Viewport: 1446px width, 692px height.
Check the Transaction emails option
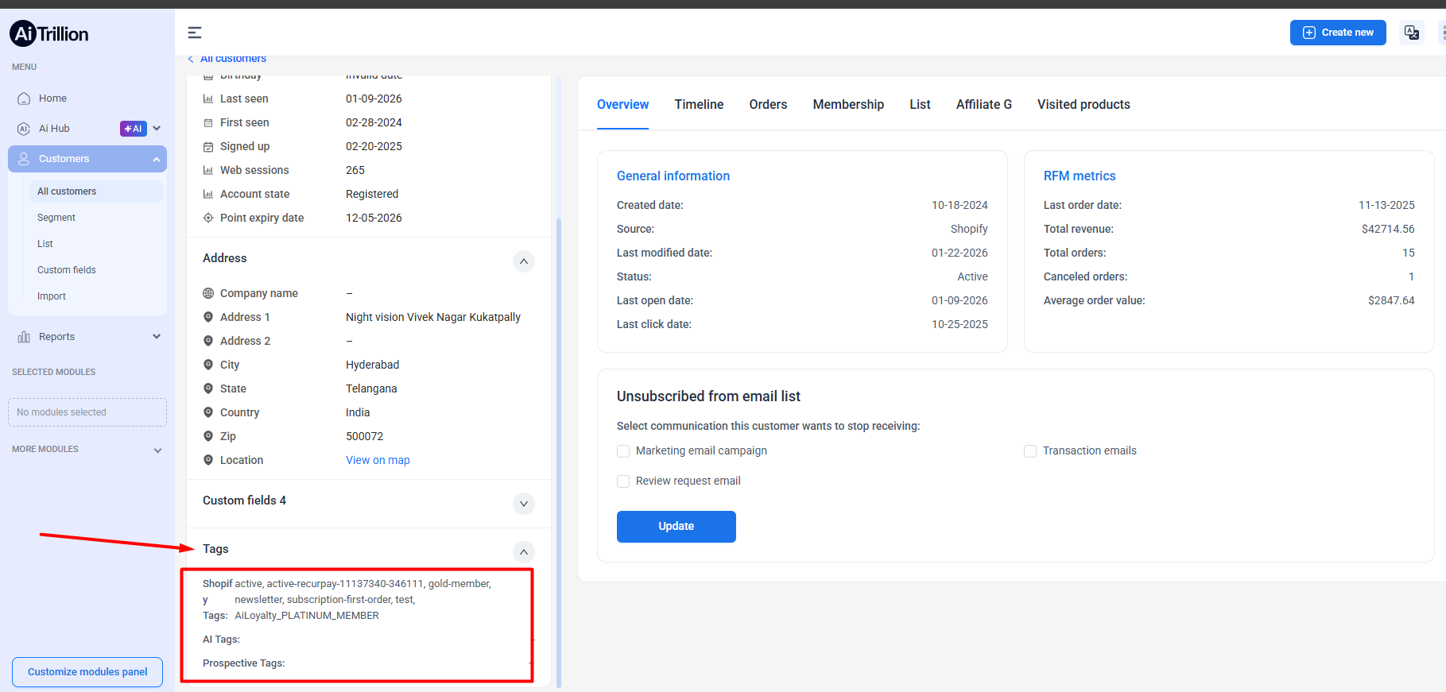tap(1030, 451)
